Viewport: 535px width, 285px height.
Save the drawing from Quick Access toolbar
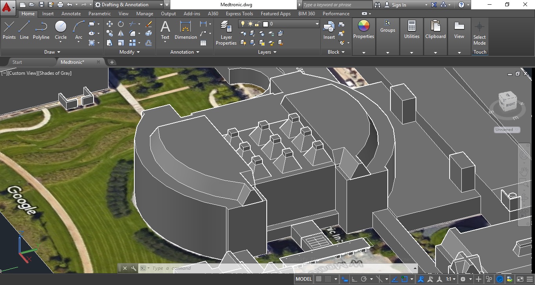pos(42,5)
